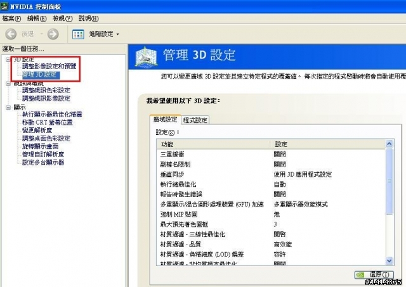Select the 報告時發生錯誤 row
Viewport: 406px width, 287px height.
click(271, 195)
